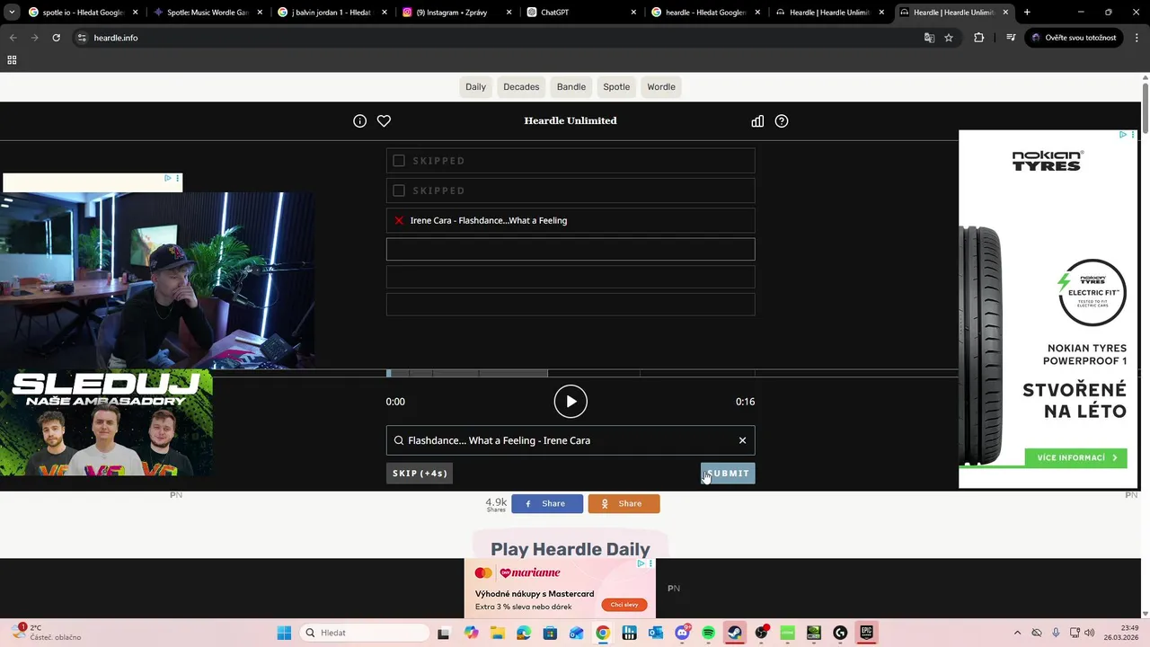
Task: Open the apps grid in bookmarks bar
Action: [x=12, y=60]
